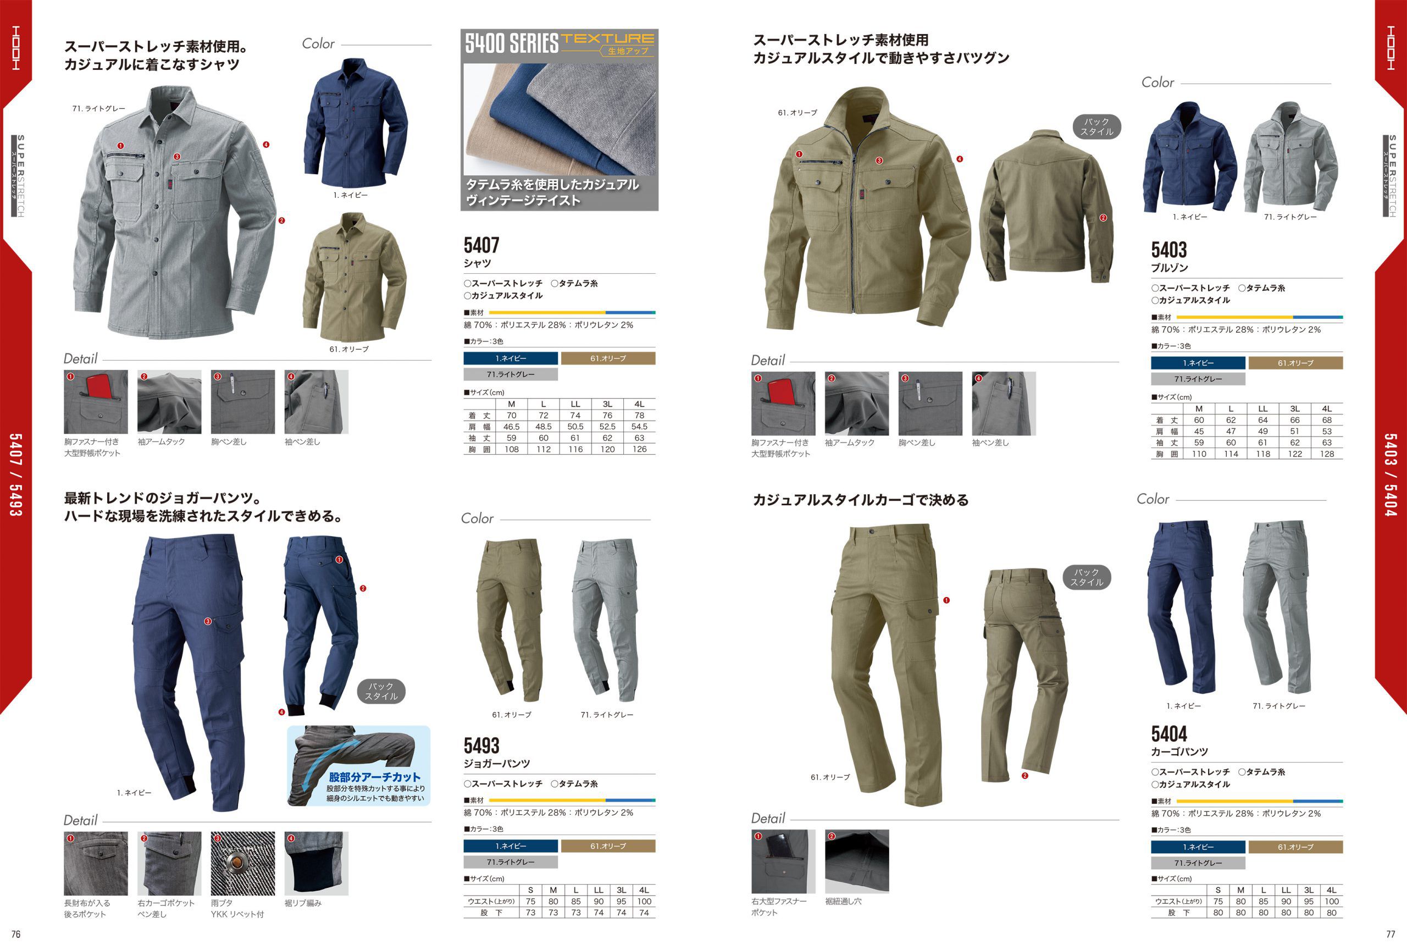View the 雨ブタ YKK rivet detail thumbnail

tap(243, 864)
